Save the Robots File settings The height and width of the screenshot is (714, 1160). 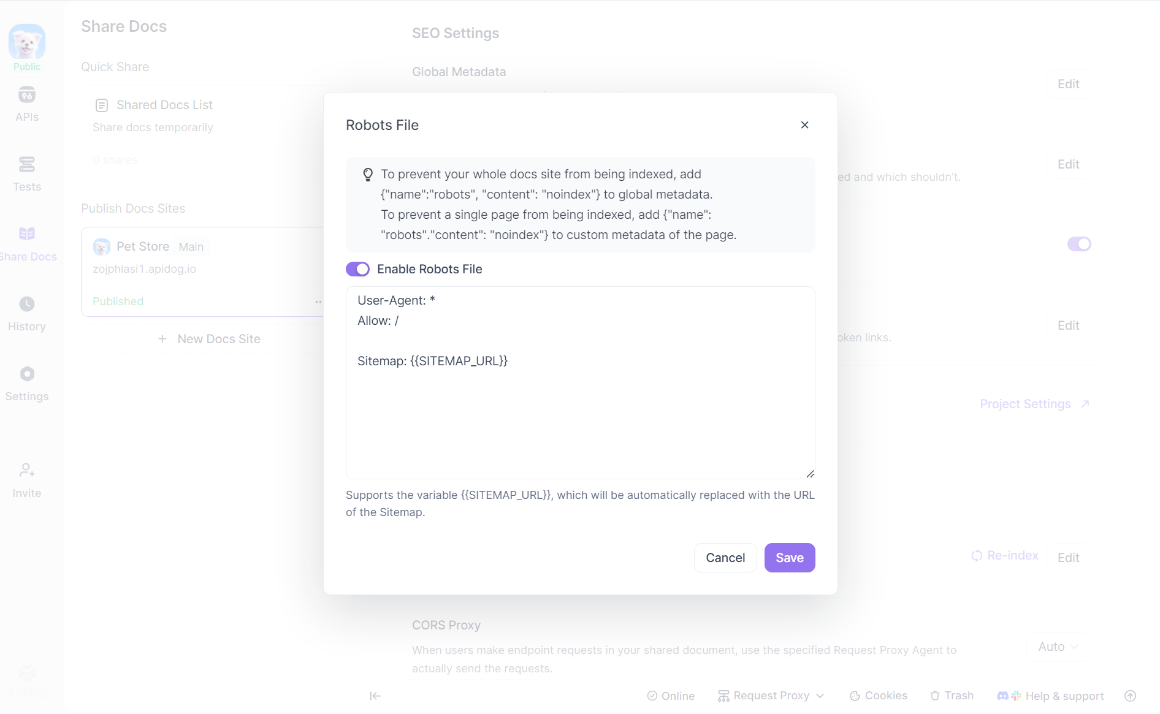pyautogui.click(x=789, y=558)
